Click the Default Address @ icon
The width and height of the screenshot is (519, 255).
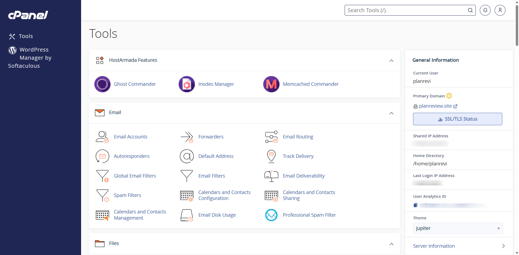pyautogui.click(x=187, y=156)
